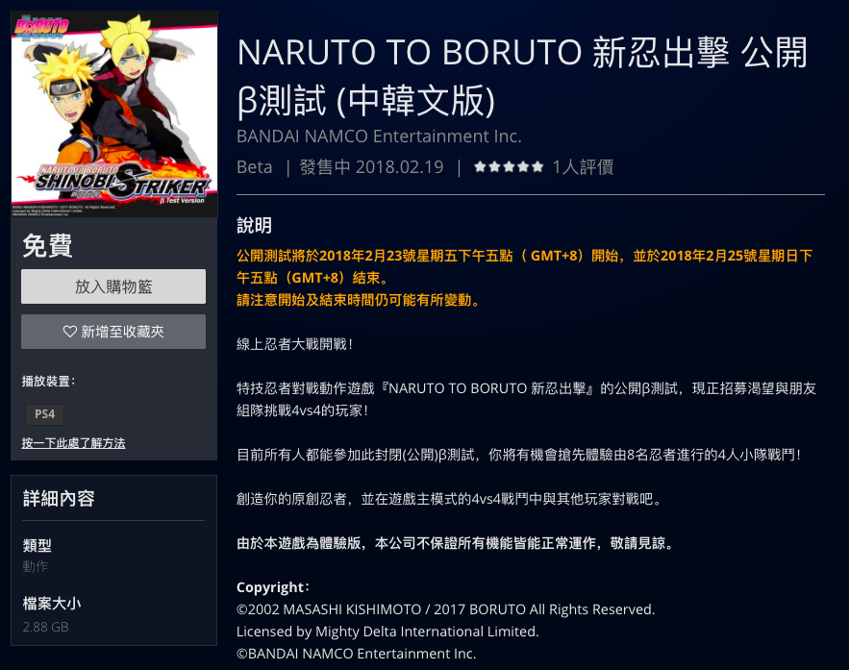Click the 免費 price label
The height and width of the screenshot is (670, 849).
tap(48, 246)
